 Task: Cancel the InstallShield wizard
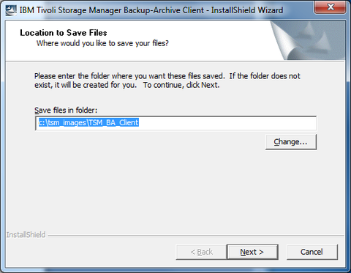(312, 252)
